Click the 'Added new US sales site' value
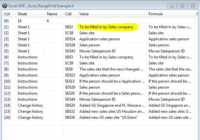This screenshot has width=200, height=140. click(x=109, y=117)
